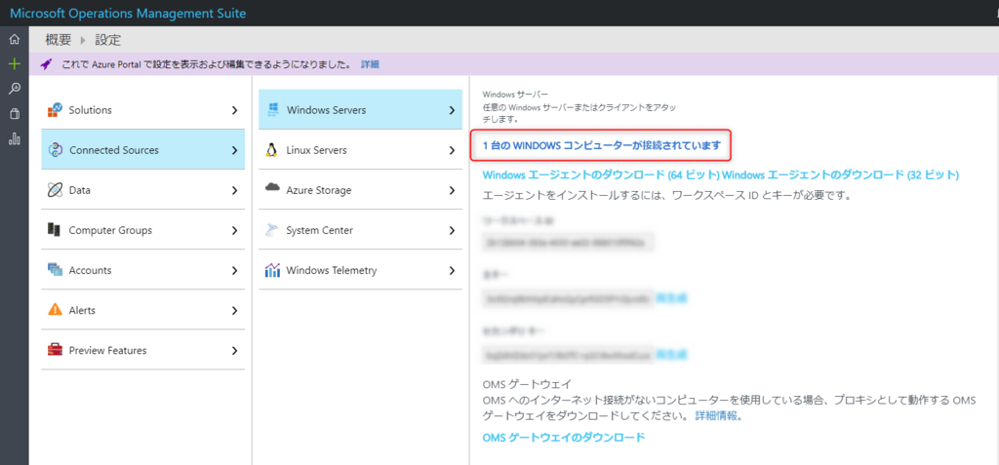The width and height of the screenshot is (999, 465).
Task: Click the Connected Sources icon
Action: click(56, 150)
